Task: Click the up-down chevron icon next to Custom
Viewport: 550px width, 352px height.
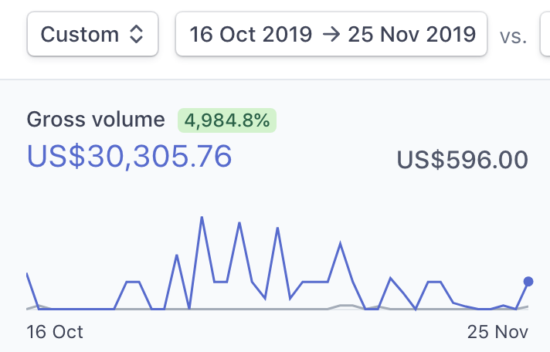Action: [x=136, y=35]
